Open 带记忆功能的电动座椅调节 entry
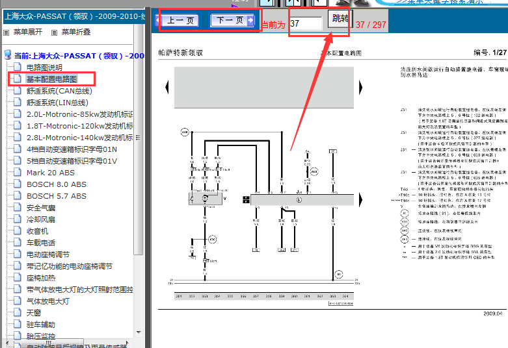508x348 pixels. tap(70, 266)
